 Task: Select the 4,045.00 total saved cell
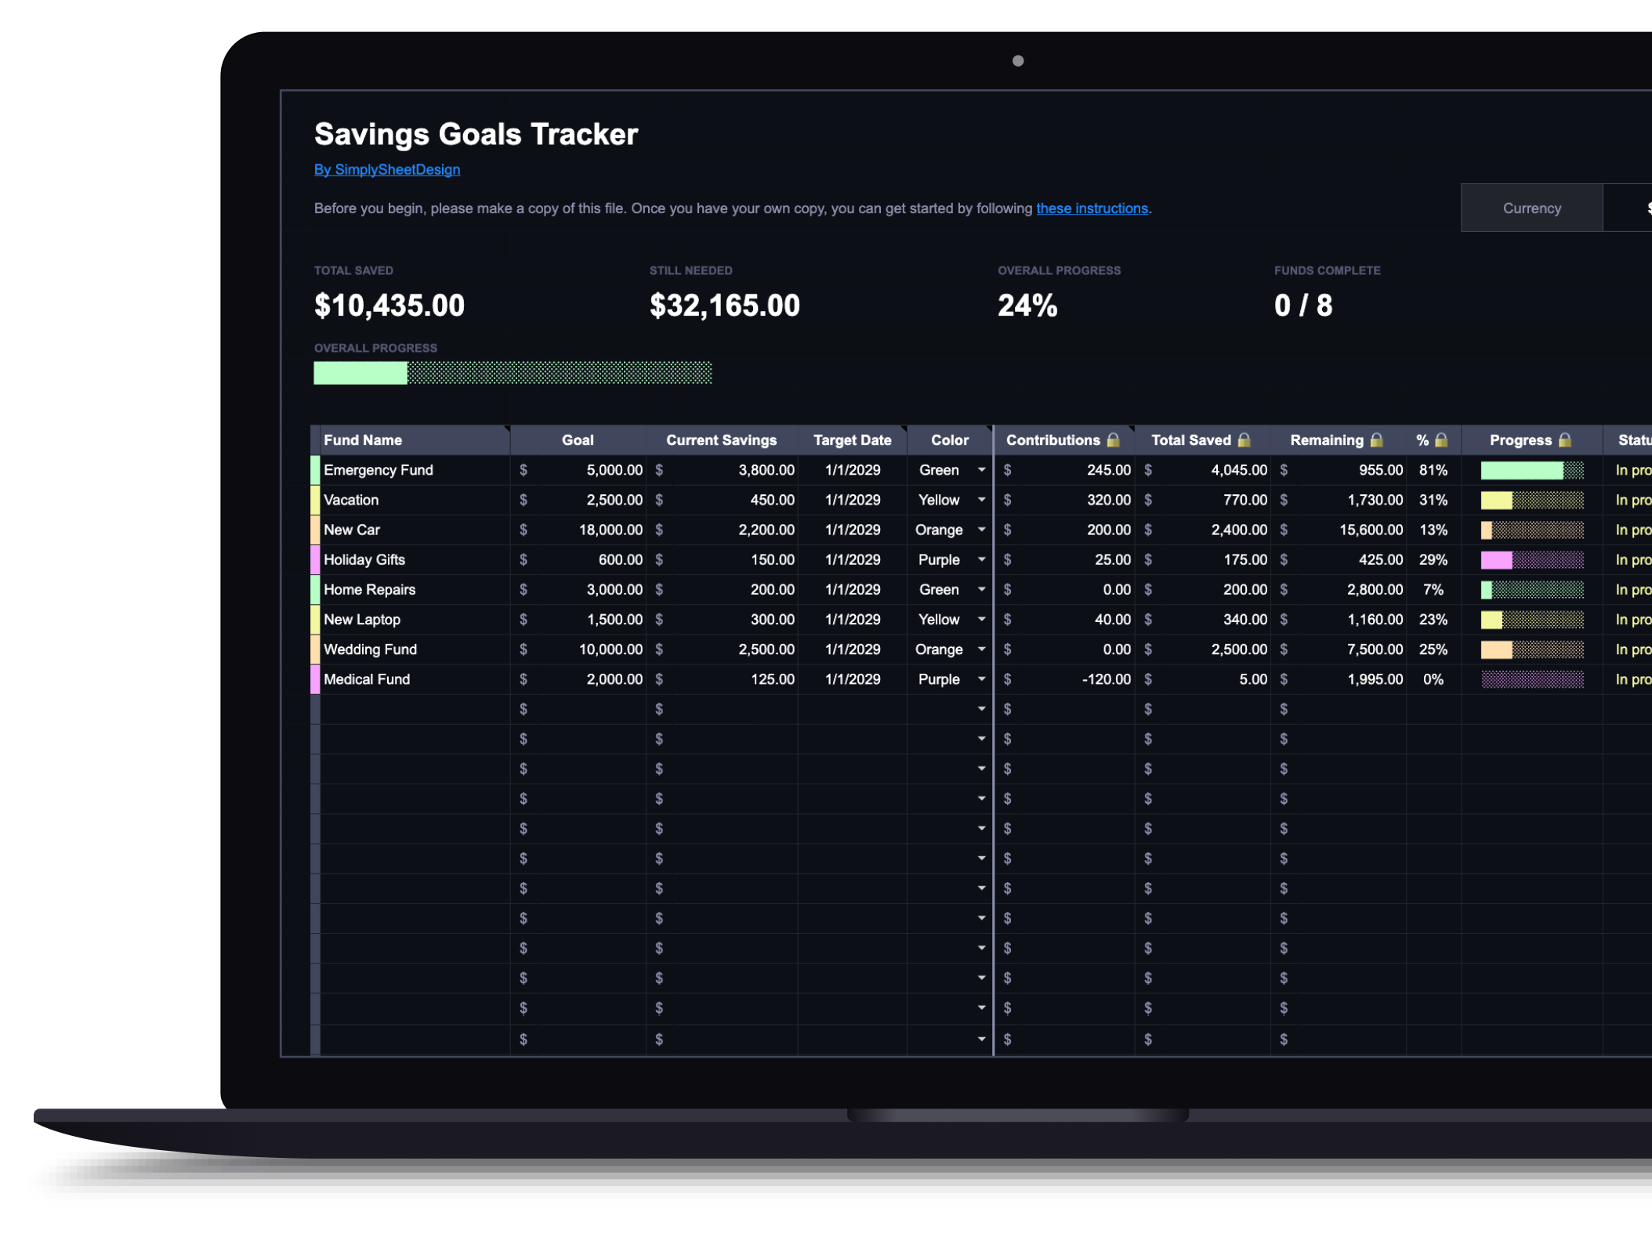pos(1203,470)
